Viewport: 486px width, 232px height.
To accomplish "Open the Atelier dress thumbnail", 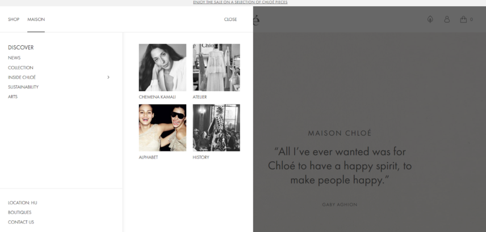I will [x=216, y=67].
